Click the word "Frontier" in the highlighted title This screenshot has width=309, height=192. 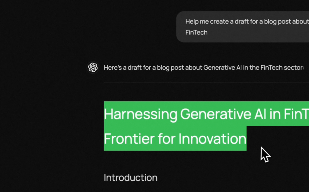(x=129, y=139)
